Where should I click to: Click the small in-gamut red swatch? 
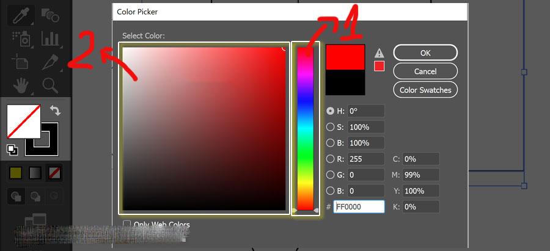379,66
